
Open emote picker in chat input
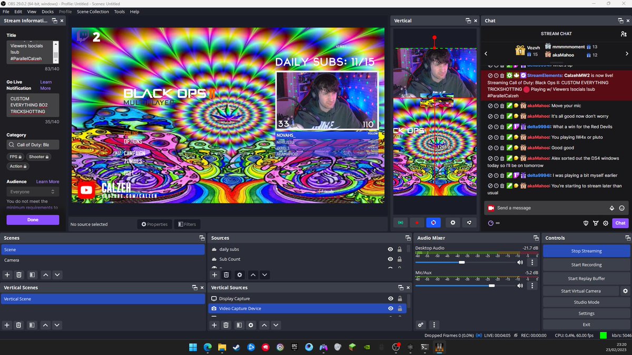click(x=622, y=208)
